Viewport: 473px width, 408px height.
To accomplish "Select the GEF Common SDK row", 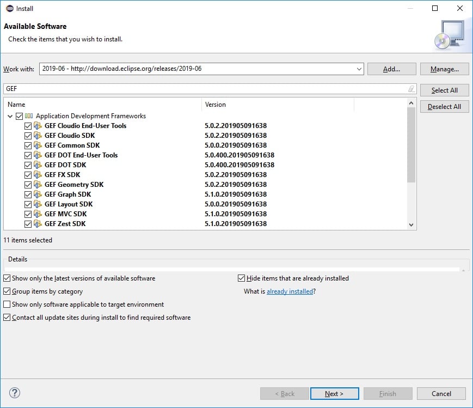I will 205,145.
